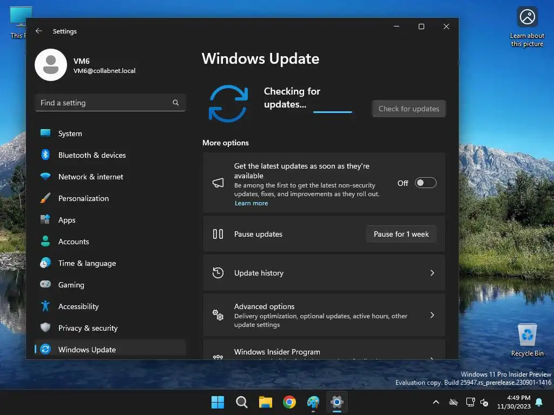This screenshot has width=554, height=415.
Task: Select Personalization in sidebar
Action: tap(110, 198)
